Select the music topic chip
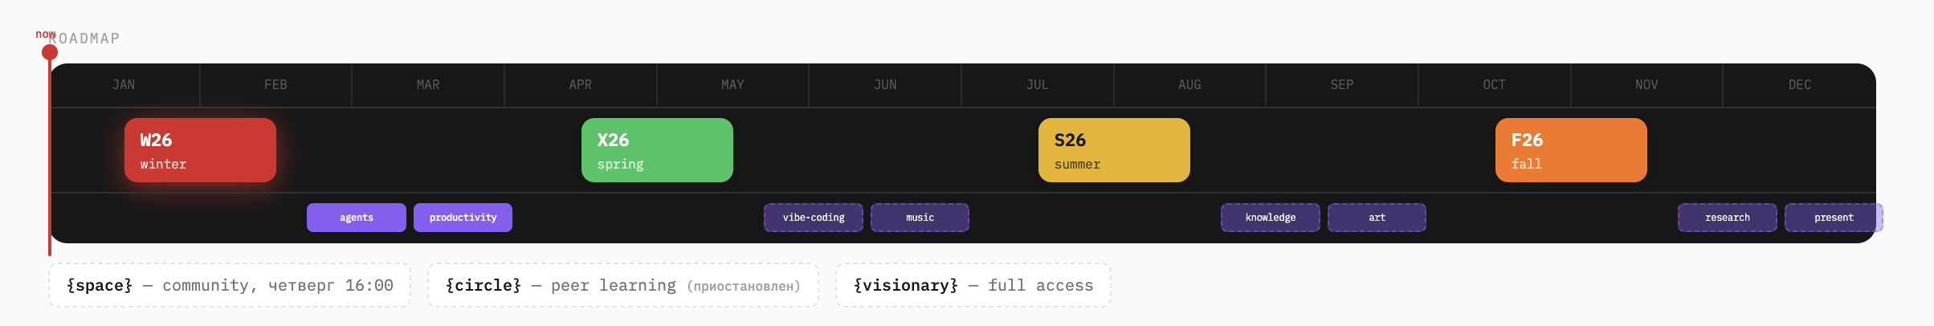This screenshot has height=326, width=1934. coord(920,218)
